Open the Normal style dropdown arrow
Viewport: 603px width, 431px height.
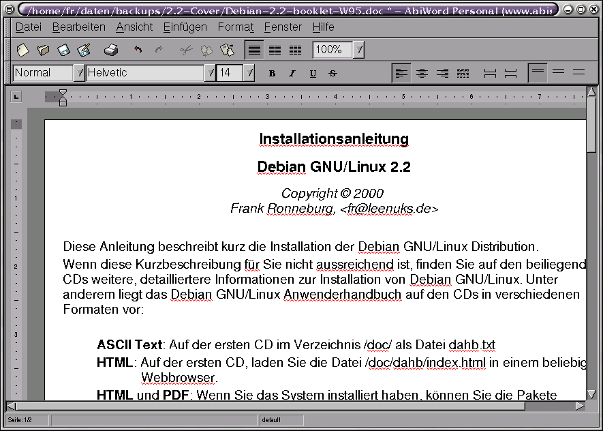click(79, 73)
